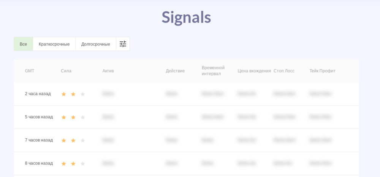
Task: Click second gold star in "5 часов назад" row
Action: tap(73, 117)
